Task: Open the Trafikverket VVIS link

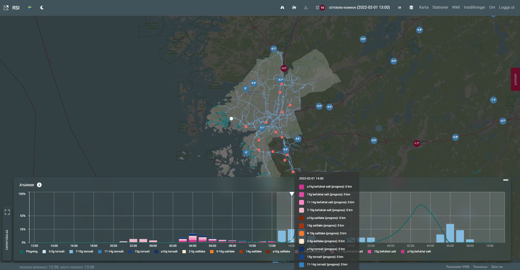Action: (x=457, y=267)
